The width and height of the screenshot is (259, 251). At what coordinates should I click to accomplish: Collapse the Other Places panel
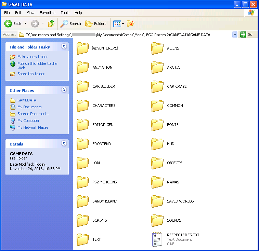(x=64, y=90)
